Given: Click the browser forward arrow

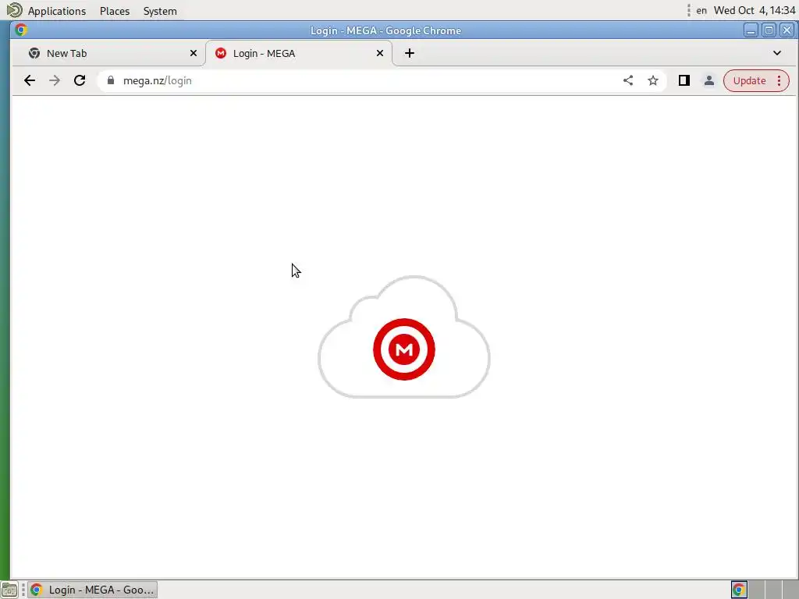Looking at the screenshot, I should [55, 80].
